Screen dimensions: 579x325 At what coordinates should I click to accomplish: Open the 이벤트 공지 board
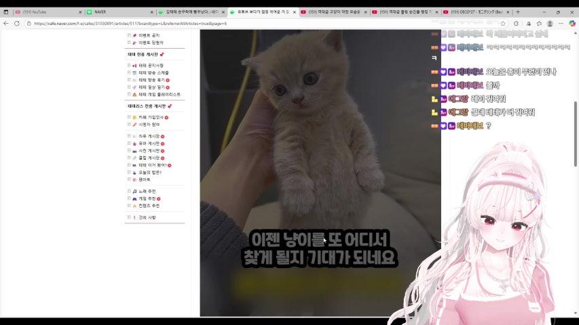click(x=149, y=35)
